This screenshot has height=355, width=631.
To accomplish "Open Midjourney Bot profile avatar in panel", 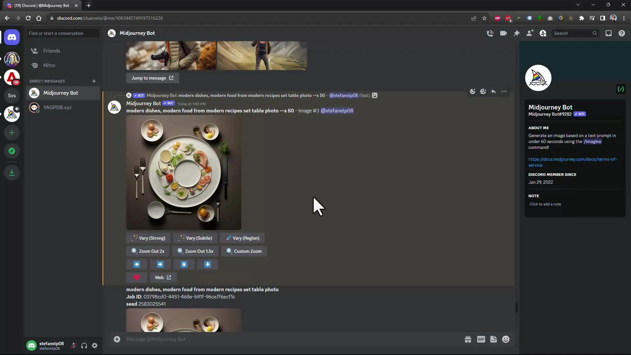I will [x=538, y=78].
